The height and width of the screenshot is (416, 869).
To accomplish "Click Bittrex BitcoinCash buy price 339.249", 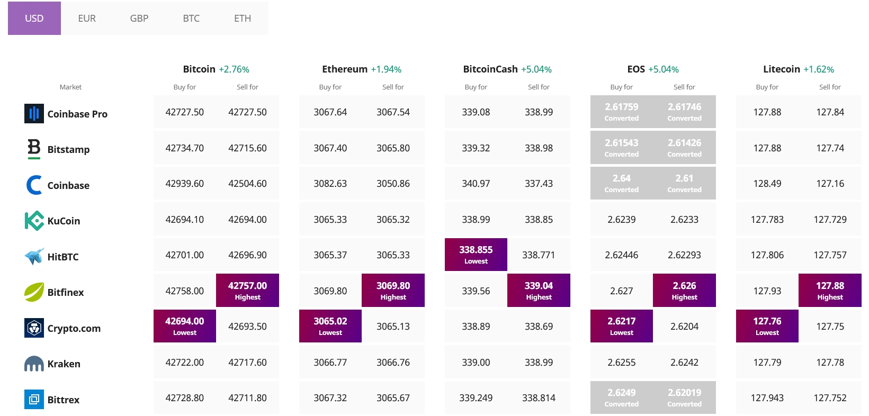I will point(476,398).
